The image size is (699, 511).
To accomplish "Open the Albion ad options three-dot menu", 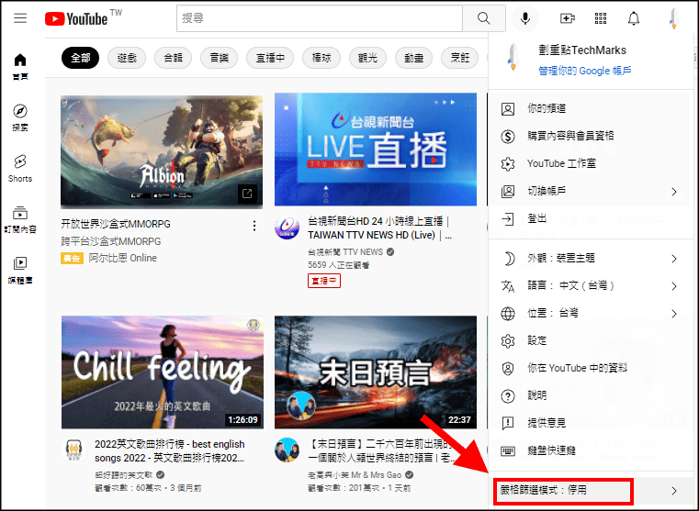I will pos(254,226).
